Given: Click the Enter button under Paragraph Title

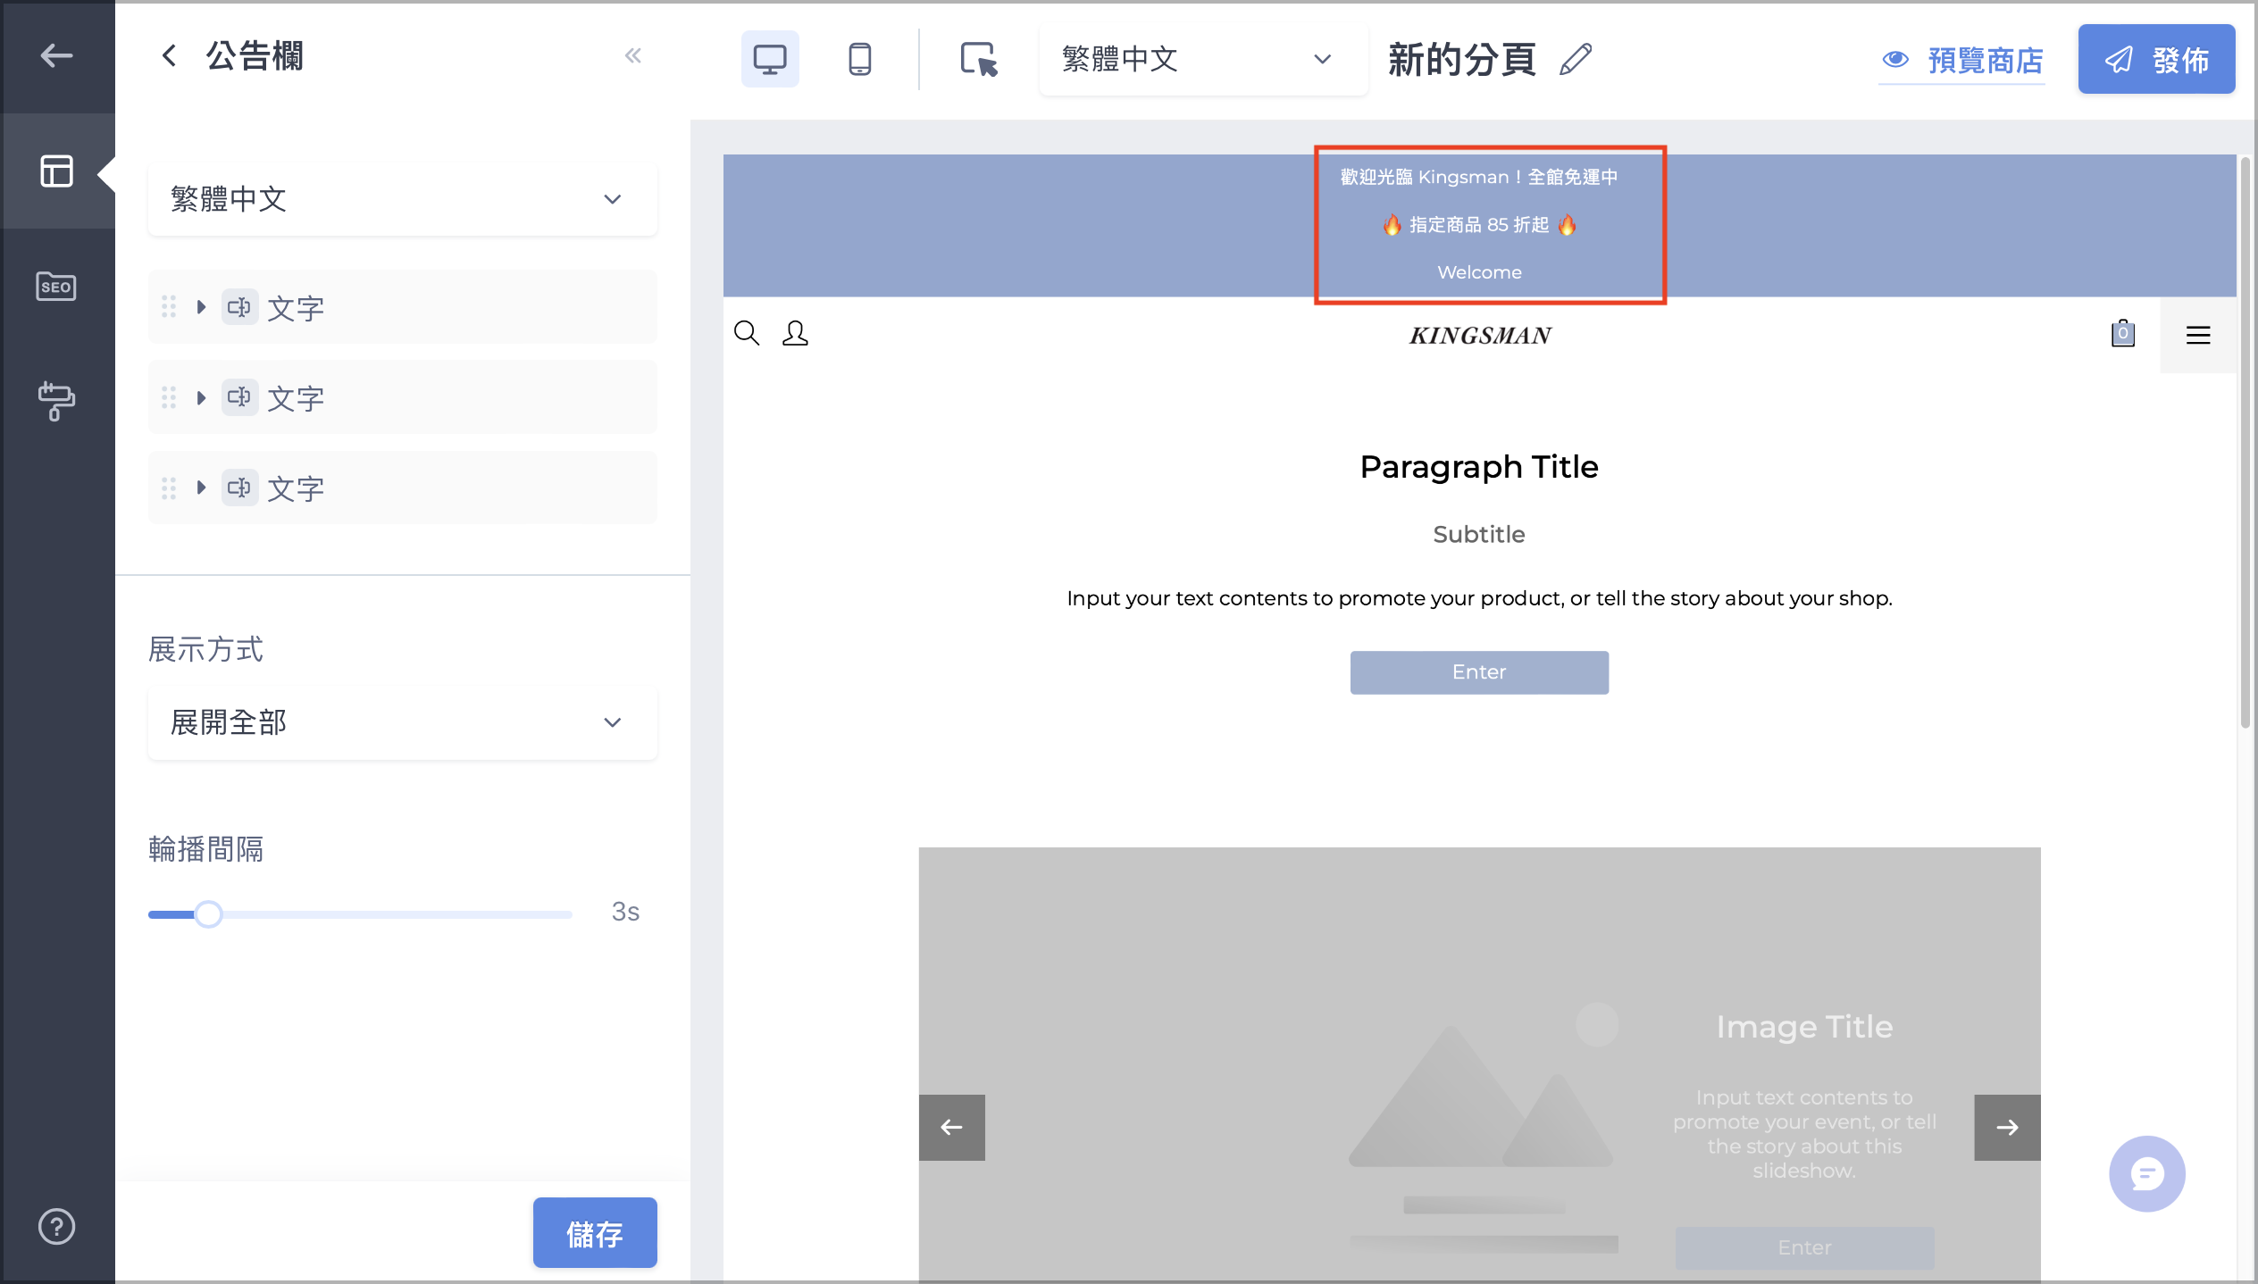Looking at the screenshot, I should tap(1479, 672).
